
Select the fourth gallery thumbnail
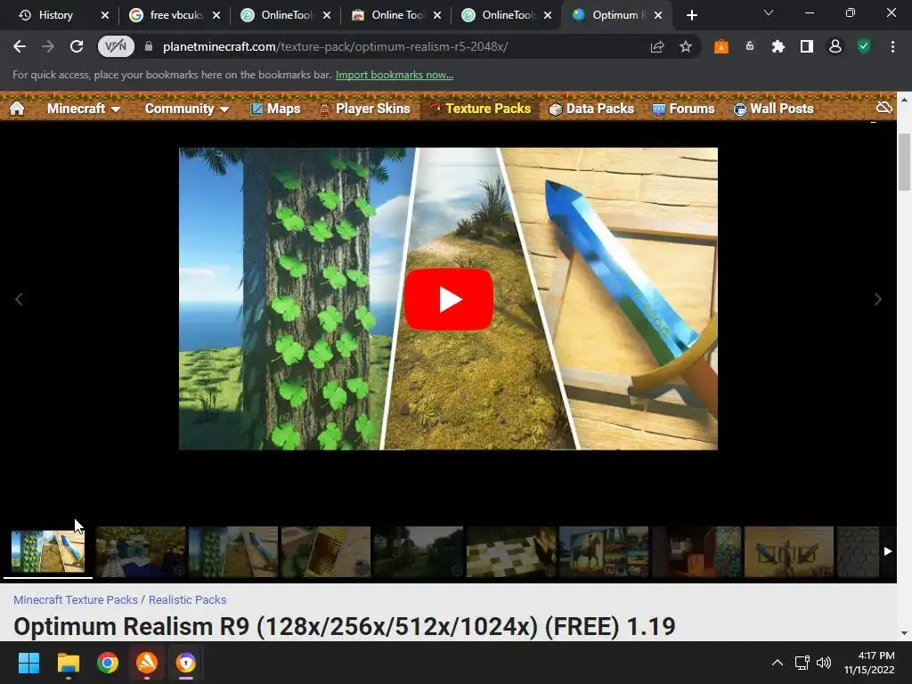(x=326, y=551)
